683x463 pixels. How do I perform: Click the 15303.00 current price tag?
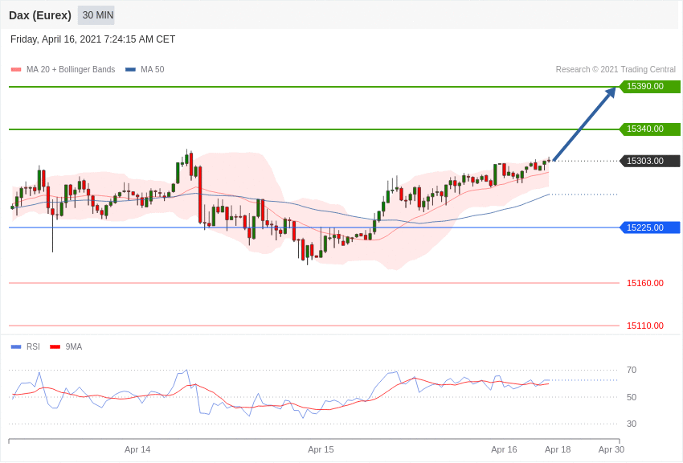[x=650, y=161]
